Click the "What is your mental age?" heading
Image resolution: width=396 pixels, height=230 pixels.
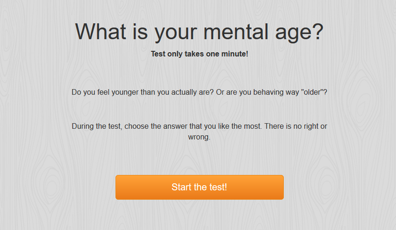click(x=199, y=32)
